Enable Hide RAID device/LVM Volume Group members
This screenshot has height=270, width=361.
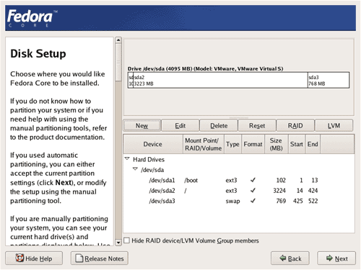point(126,240)
